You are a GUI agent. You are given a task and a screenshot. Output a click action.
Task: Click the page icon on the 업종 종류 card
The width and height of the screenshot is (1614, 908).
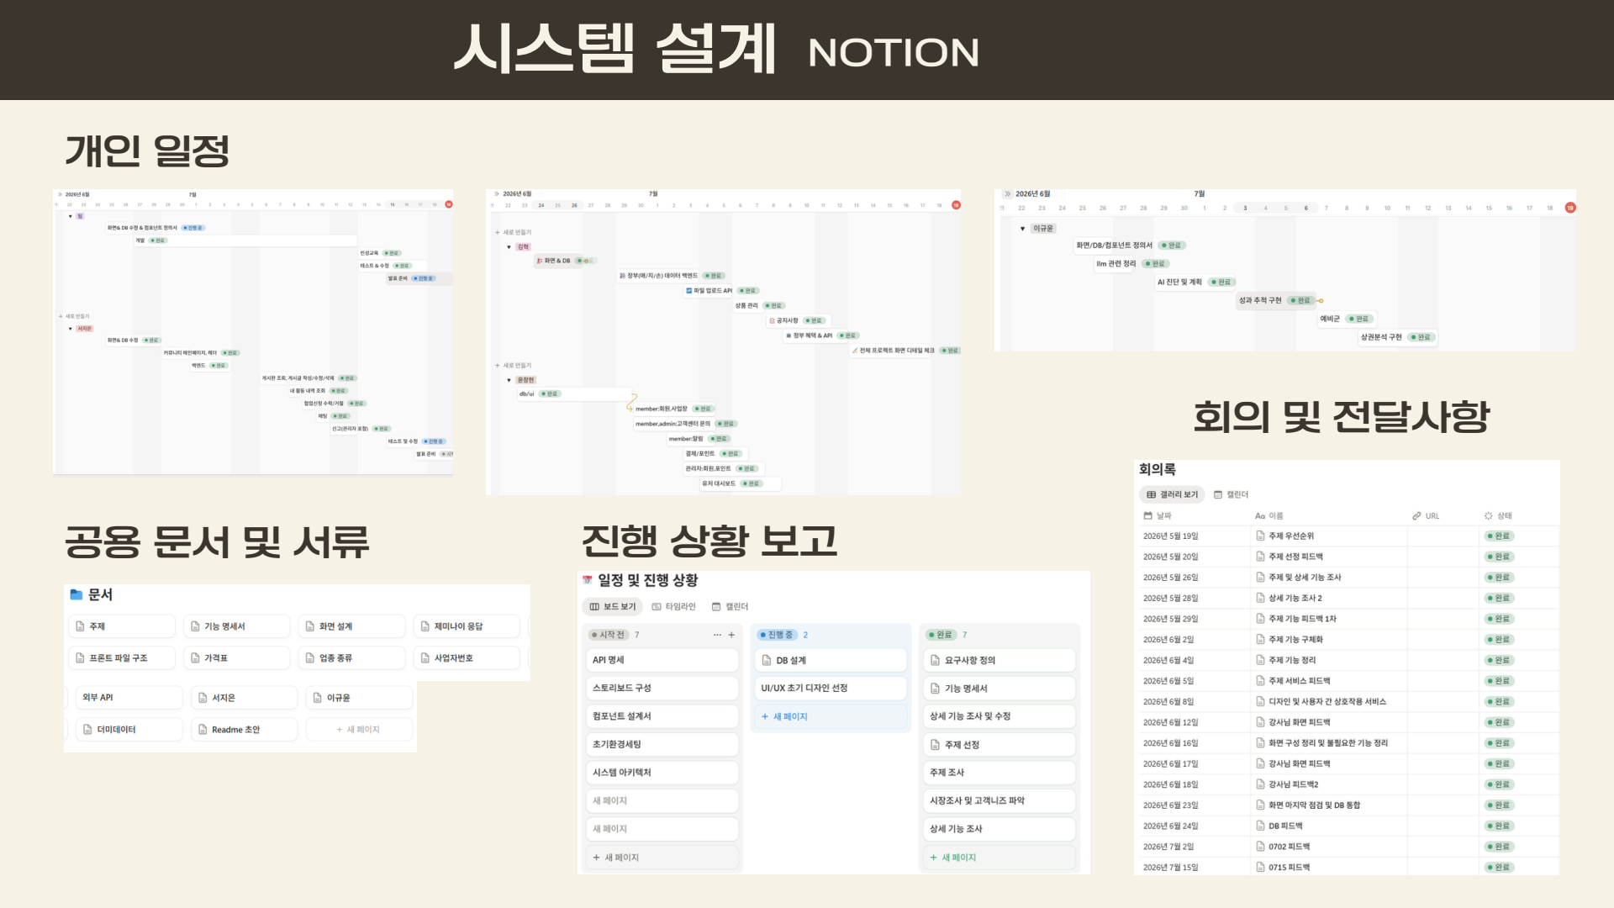[x=310, y=658]
